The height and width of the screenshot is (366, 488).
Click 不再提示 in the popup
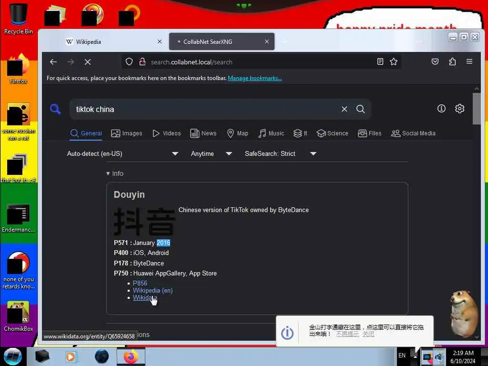[x=347, y=334]
